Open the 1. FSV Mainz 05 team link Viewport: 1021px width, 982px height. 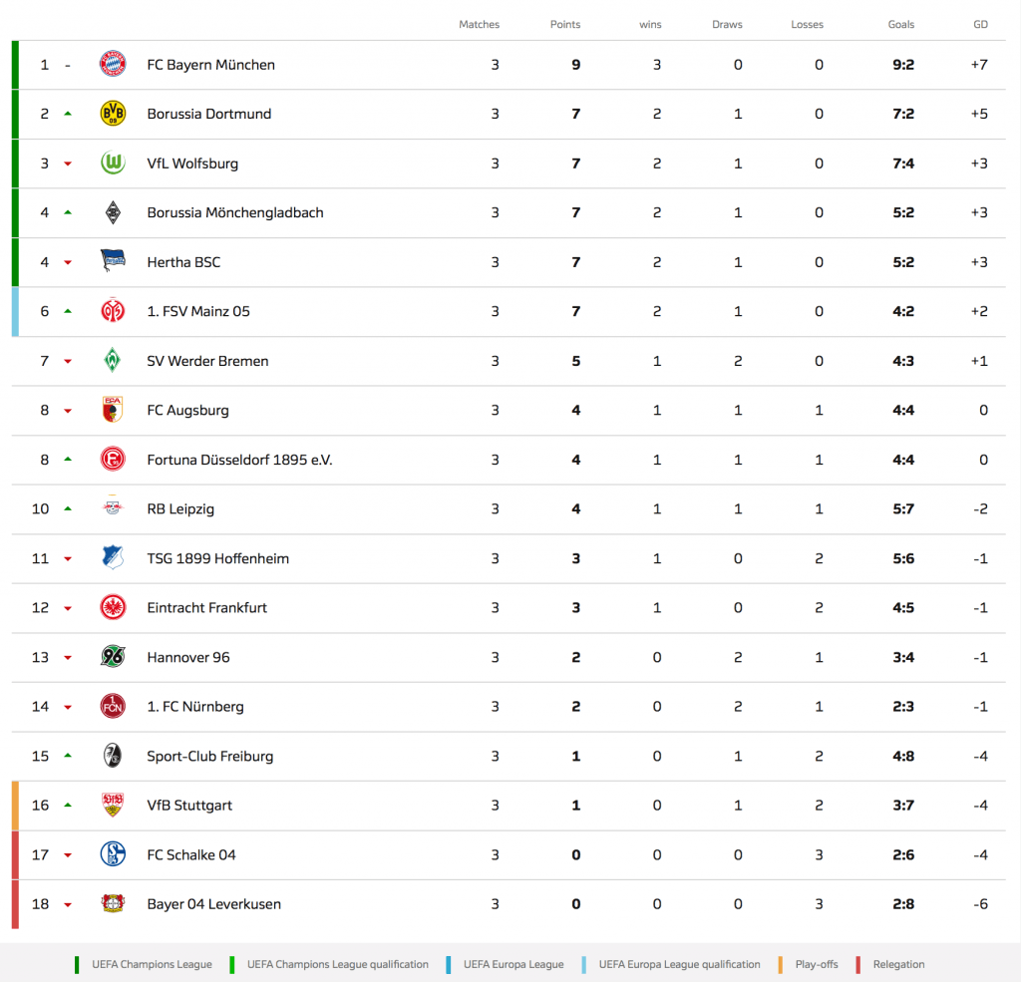tap(198, 311)
